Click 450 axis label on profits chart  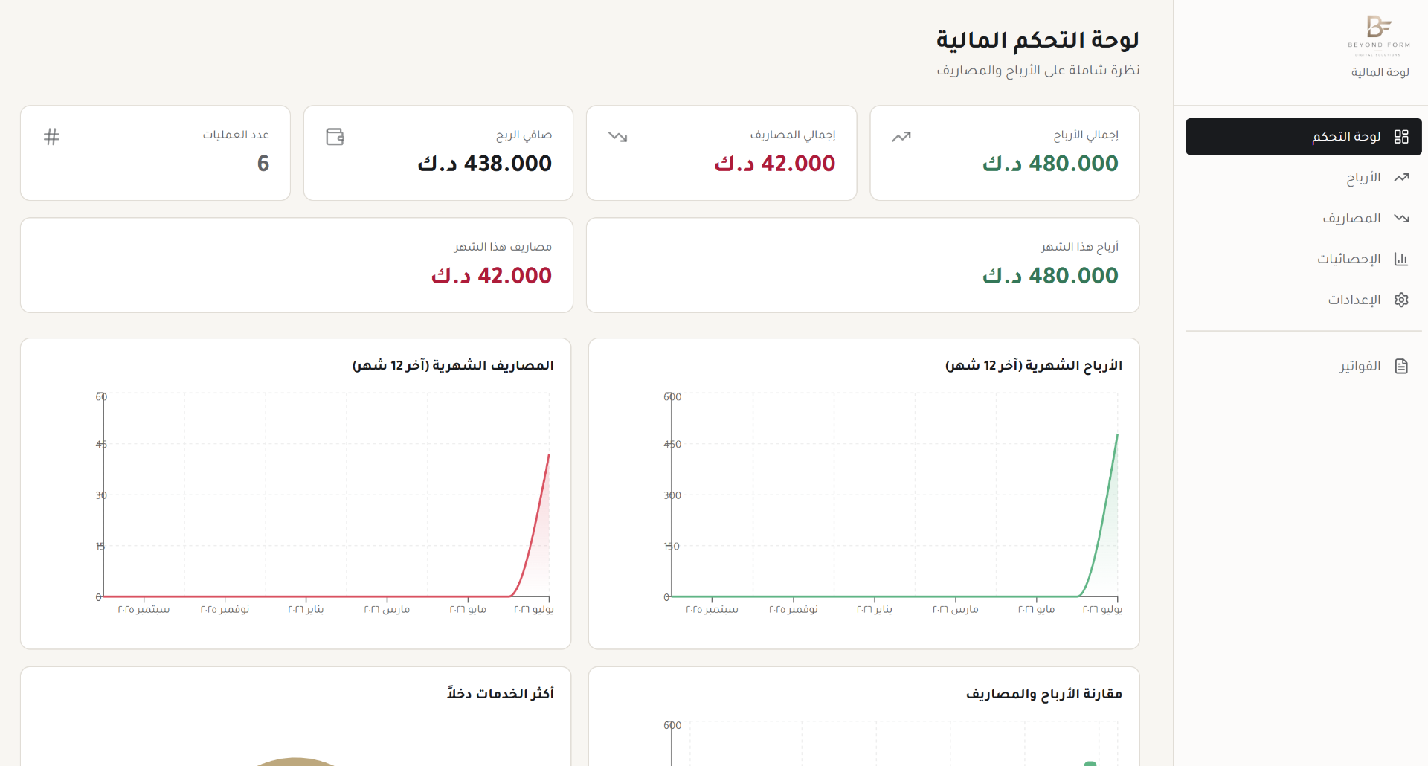[672, 444]
